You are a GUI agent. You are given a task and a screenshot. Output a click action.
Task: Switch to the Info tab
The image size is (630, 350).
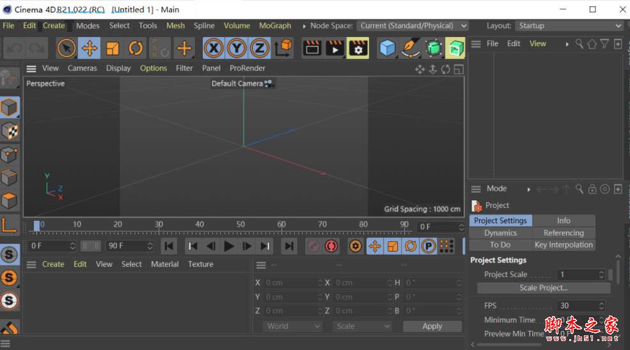click(x=563, y=221)
